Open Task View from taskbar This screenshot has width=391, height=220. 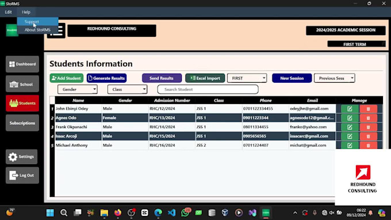pyautogui.click(x=78, y=213)
